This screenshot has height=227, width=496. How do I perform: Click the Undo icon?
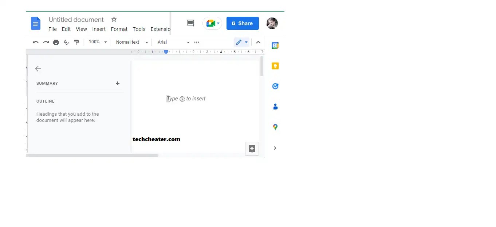pos(35,42)
